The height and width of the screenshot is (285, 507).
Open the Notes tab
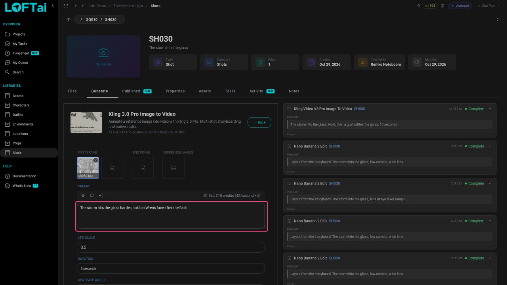click(294, 91)
